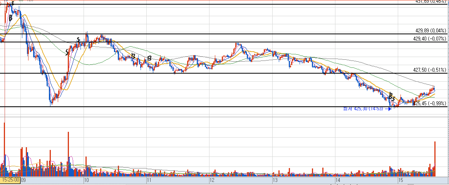Click the 15 hour label on time axis
This screenshot has width=449, height=185.
[401, 180]
